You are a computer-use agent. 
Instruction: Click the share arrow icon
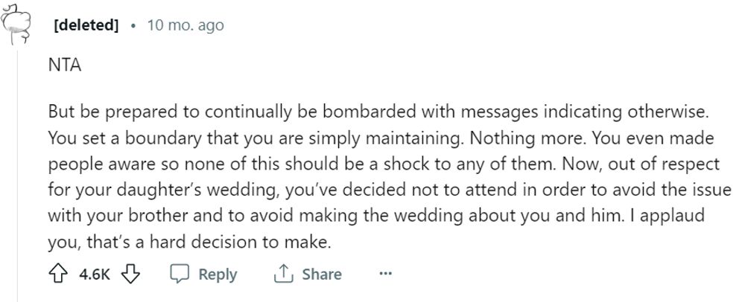284,274
